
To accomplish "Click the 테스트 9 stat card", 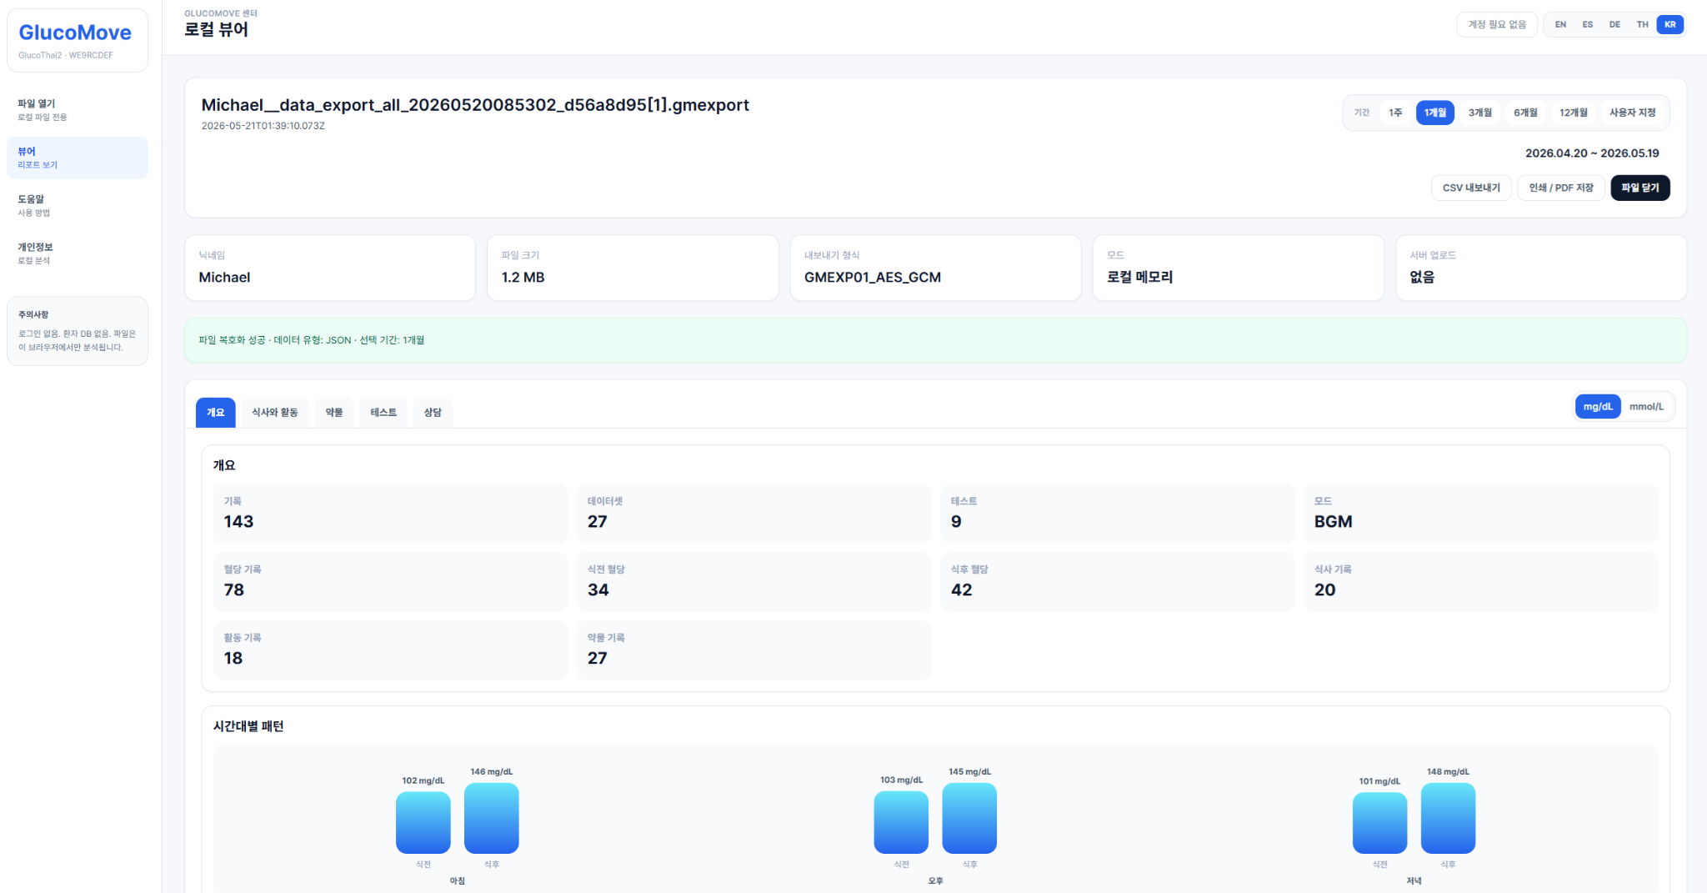I will pos(1117,514).
